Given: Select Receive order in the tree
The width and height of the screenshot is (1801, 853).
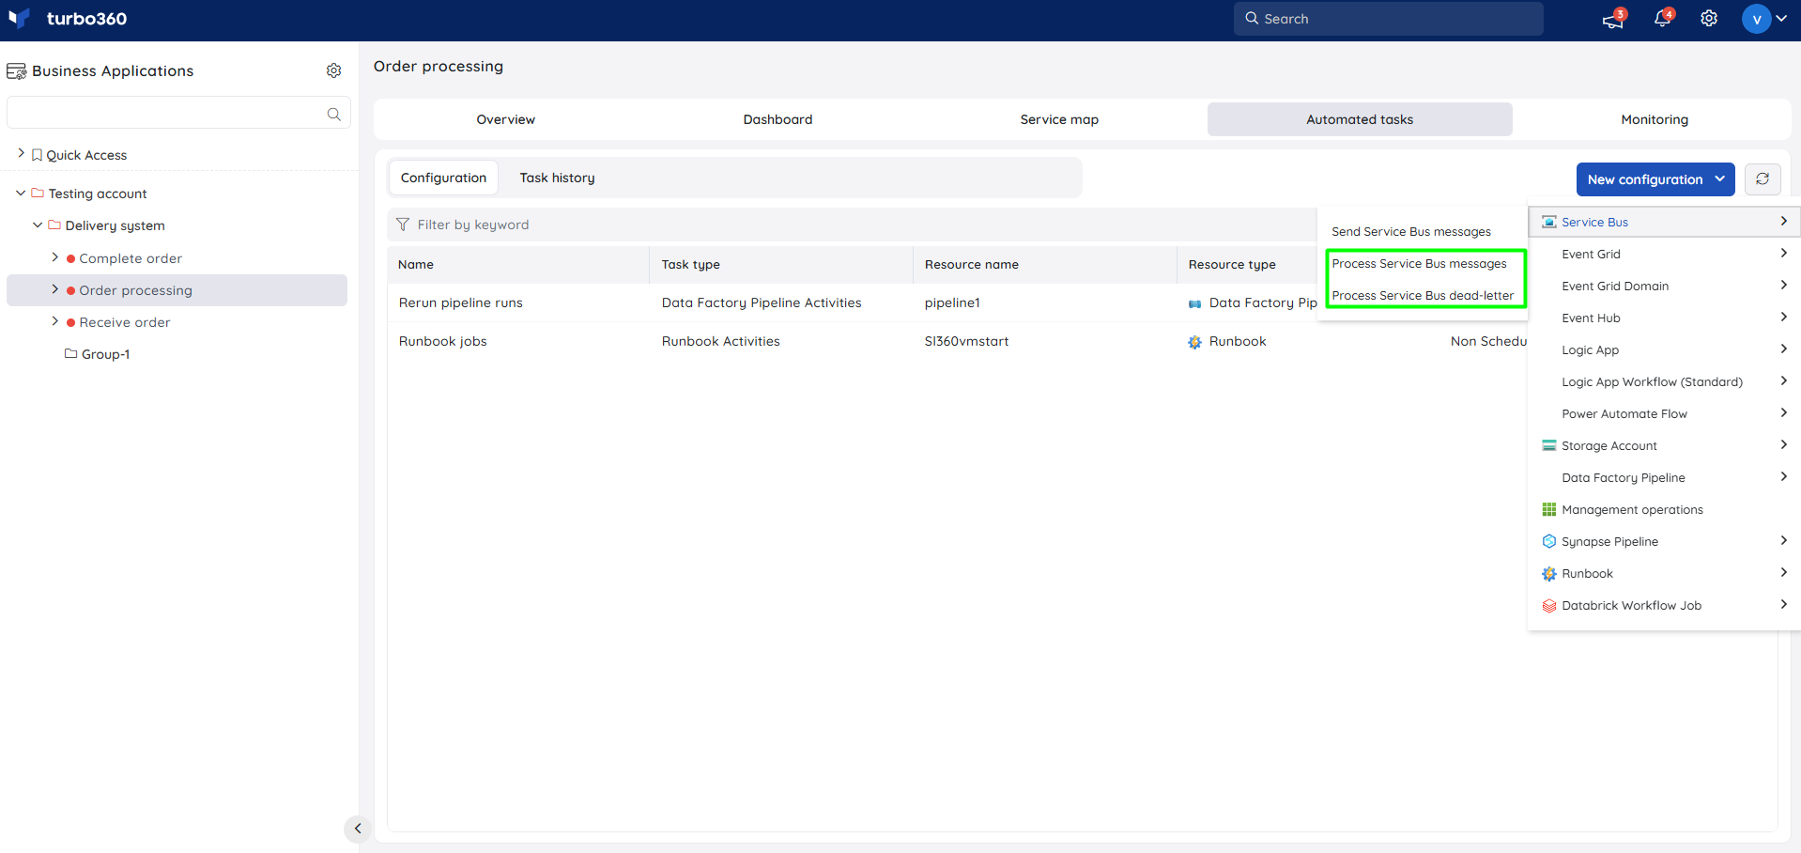Looking at the screenshot, I should click(x=125, y=322).
